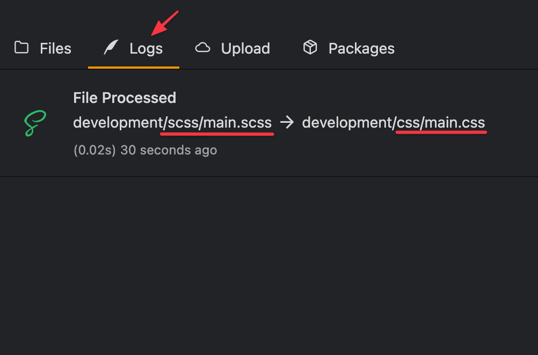Click the orange active underline below Logs
Viewport: 538px width, 355px height.
click(134, 68)
